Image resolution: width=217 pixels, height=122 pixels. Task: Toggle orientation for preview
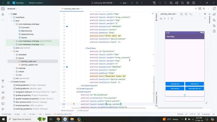186,14
